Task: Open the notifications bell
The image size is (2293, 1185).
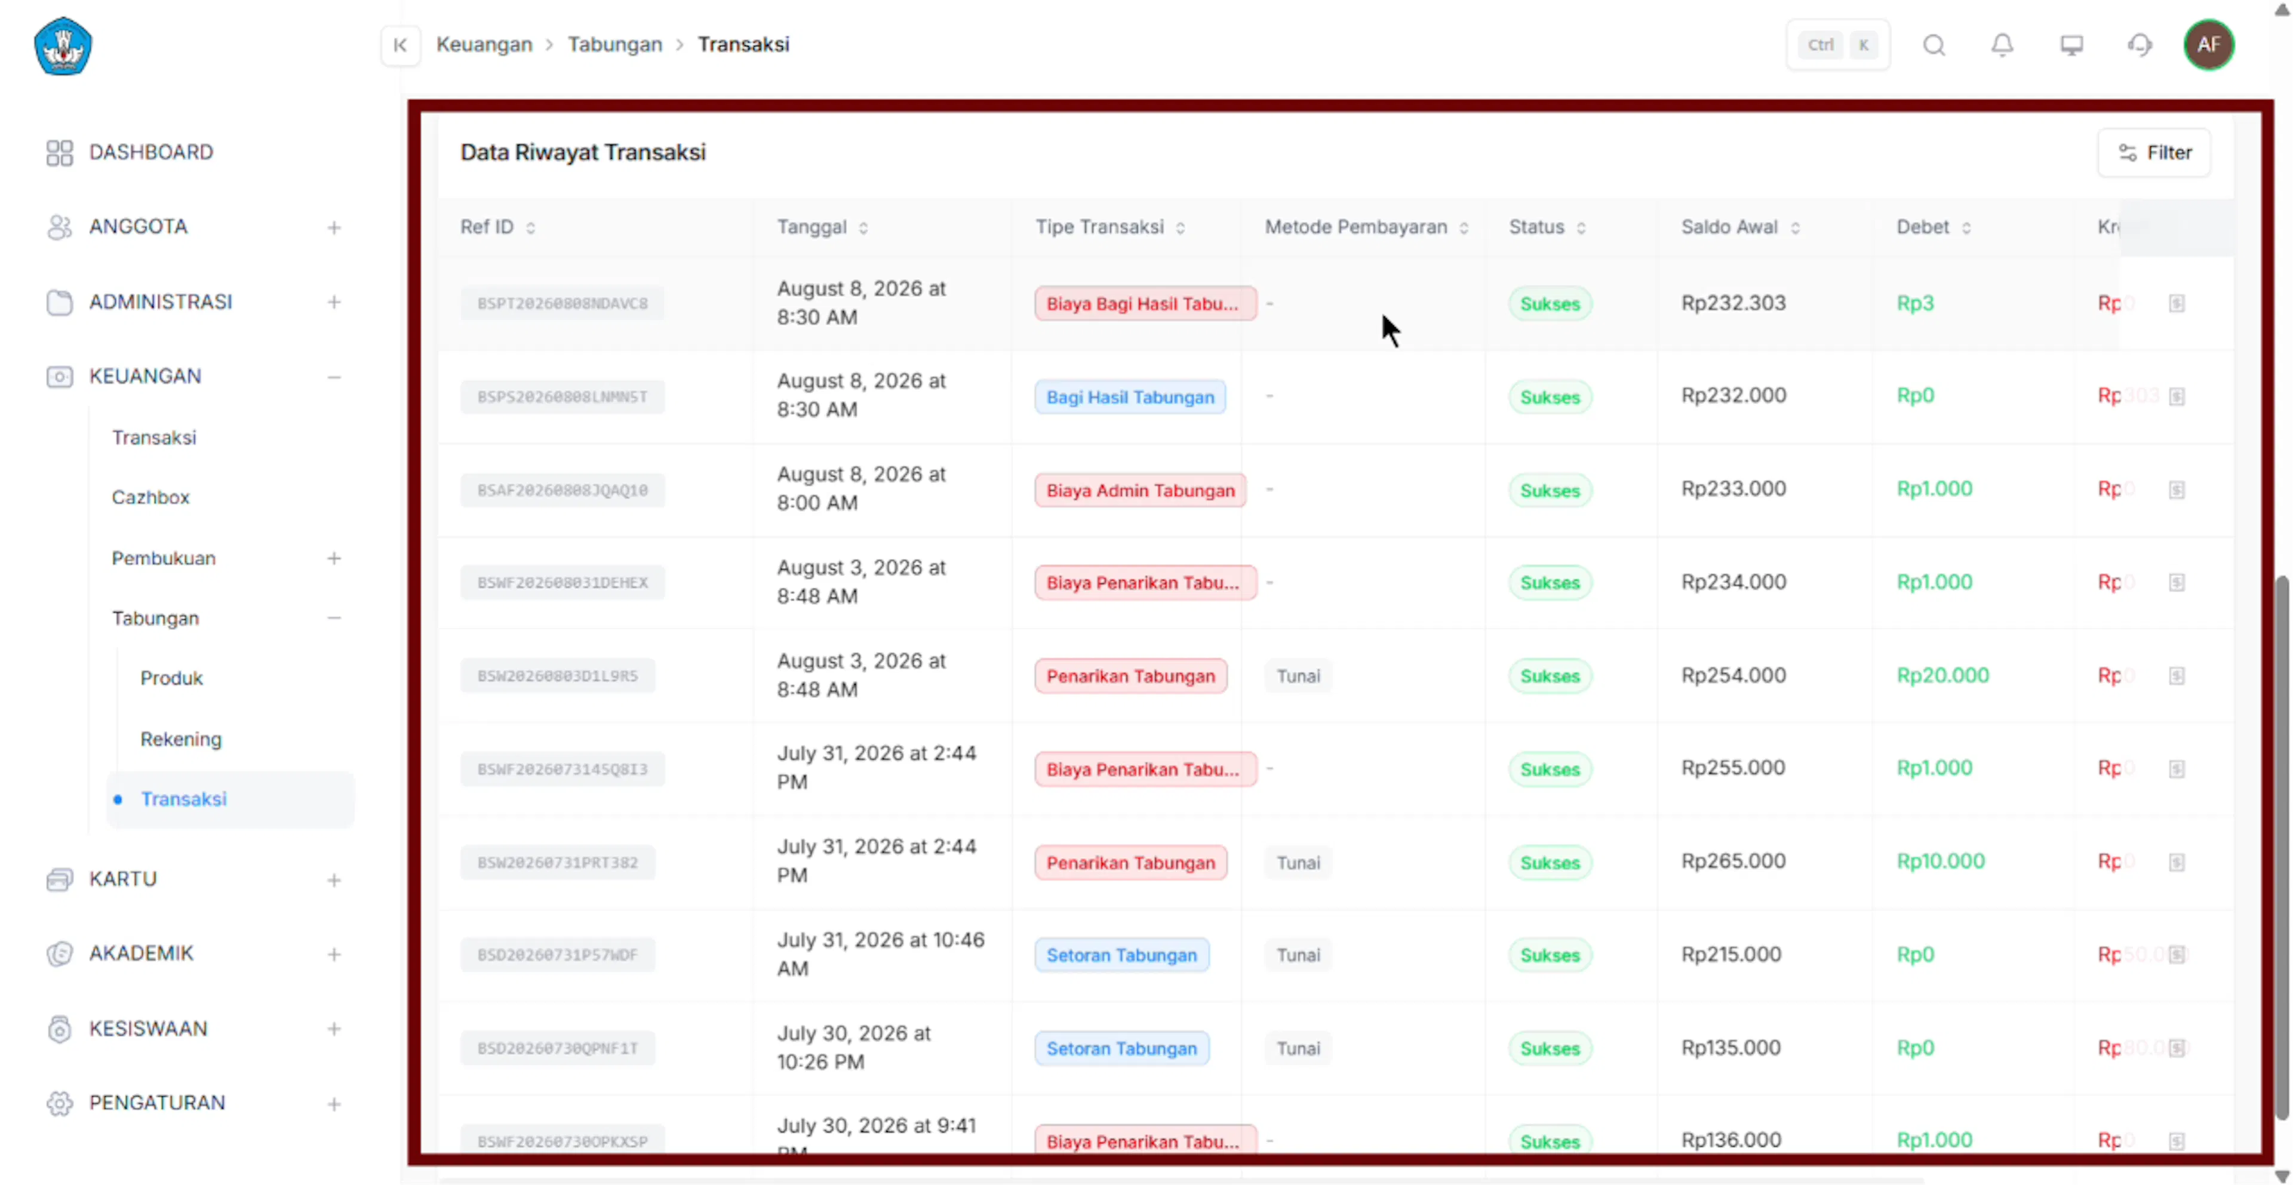Action: tap(2002, 45)
